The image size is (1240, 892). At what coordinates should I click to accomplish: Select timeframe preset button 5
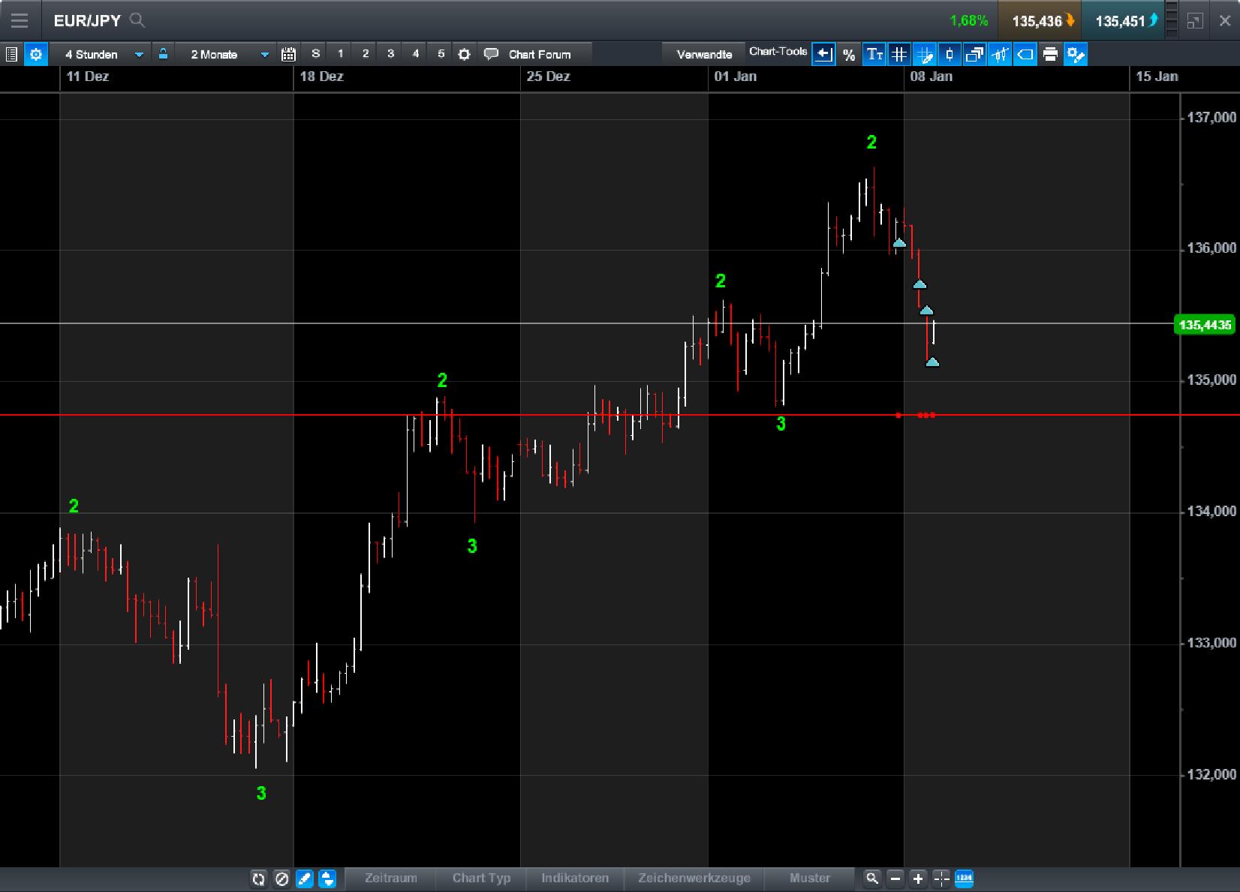(441, 54)
